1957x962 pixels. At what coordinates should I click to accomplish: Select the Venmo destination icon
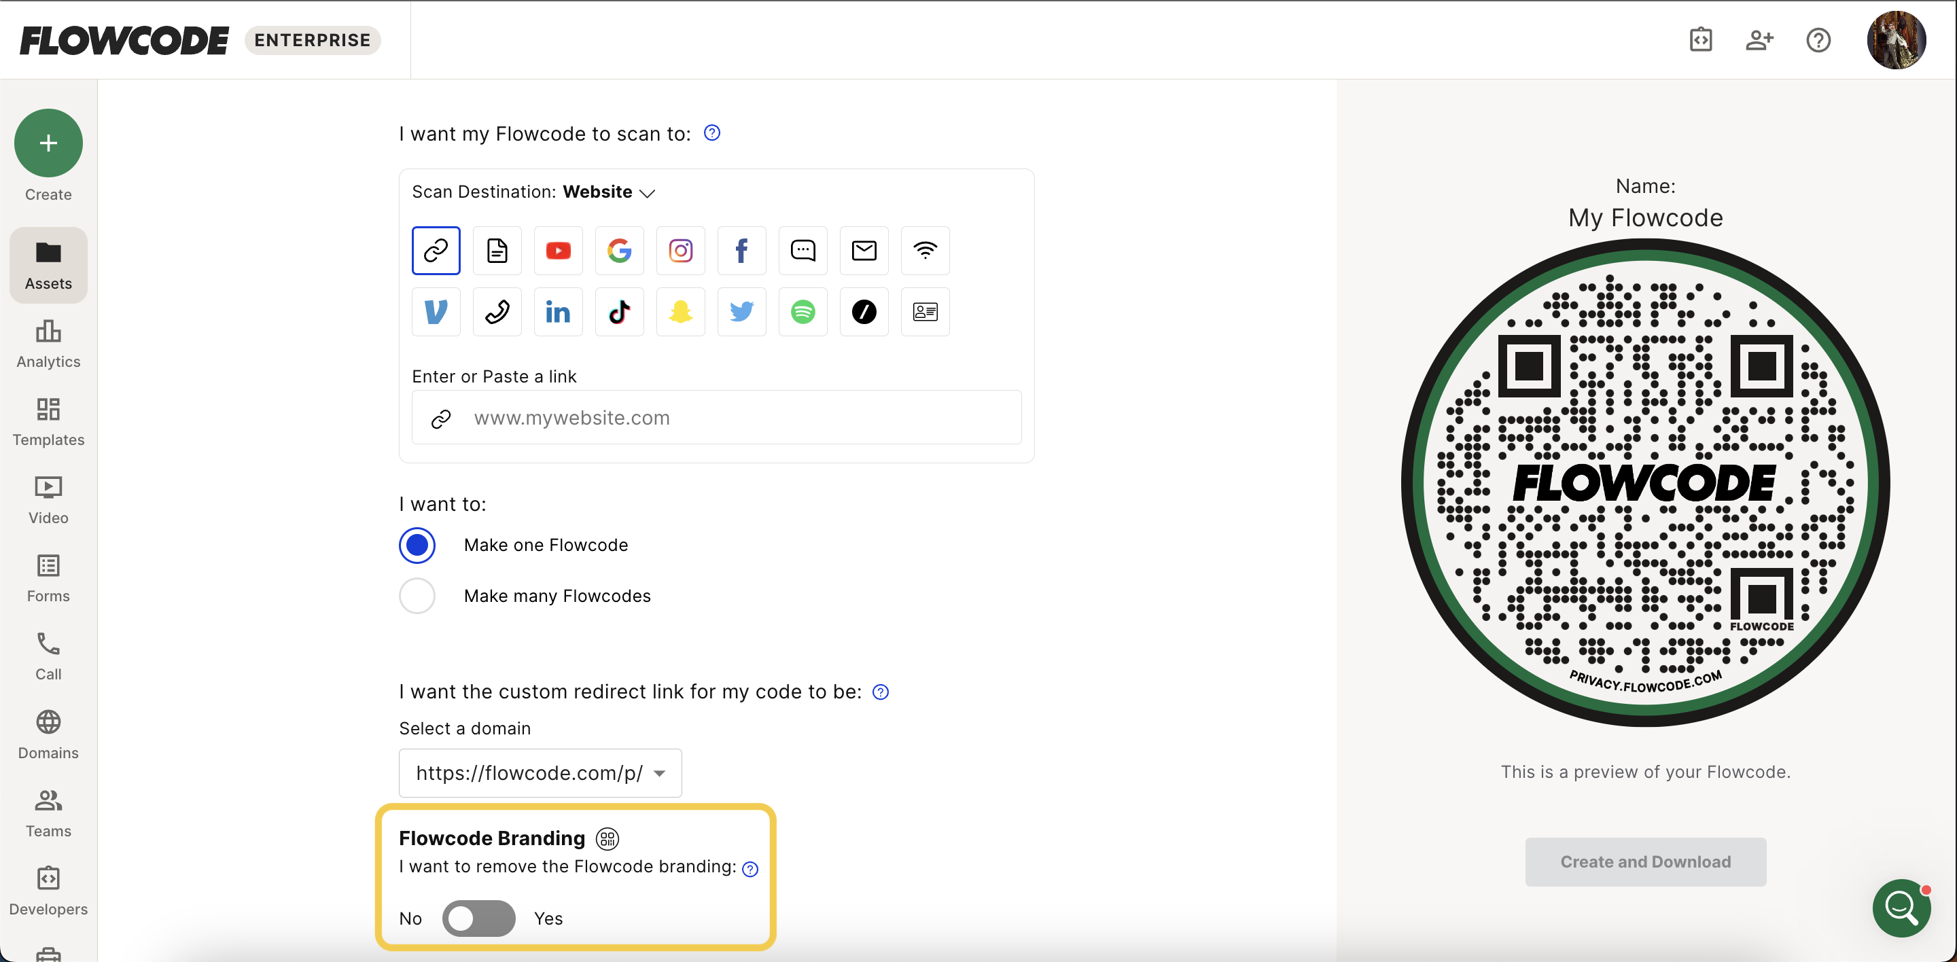point(436,311)
